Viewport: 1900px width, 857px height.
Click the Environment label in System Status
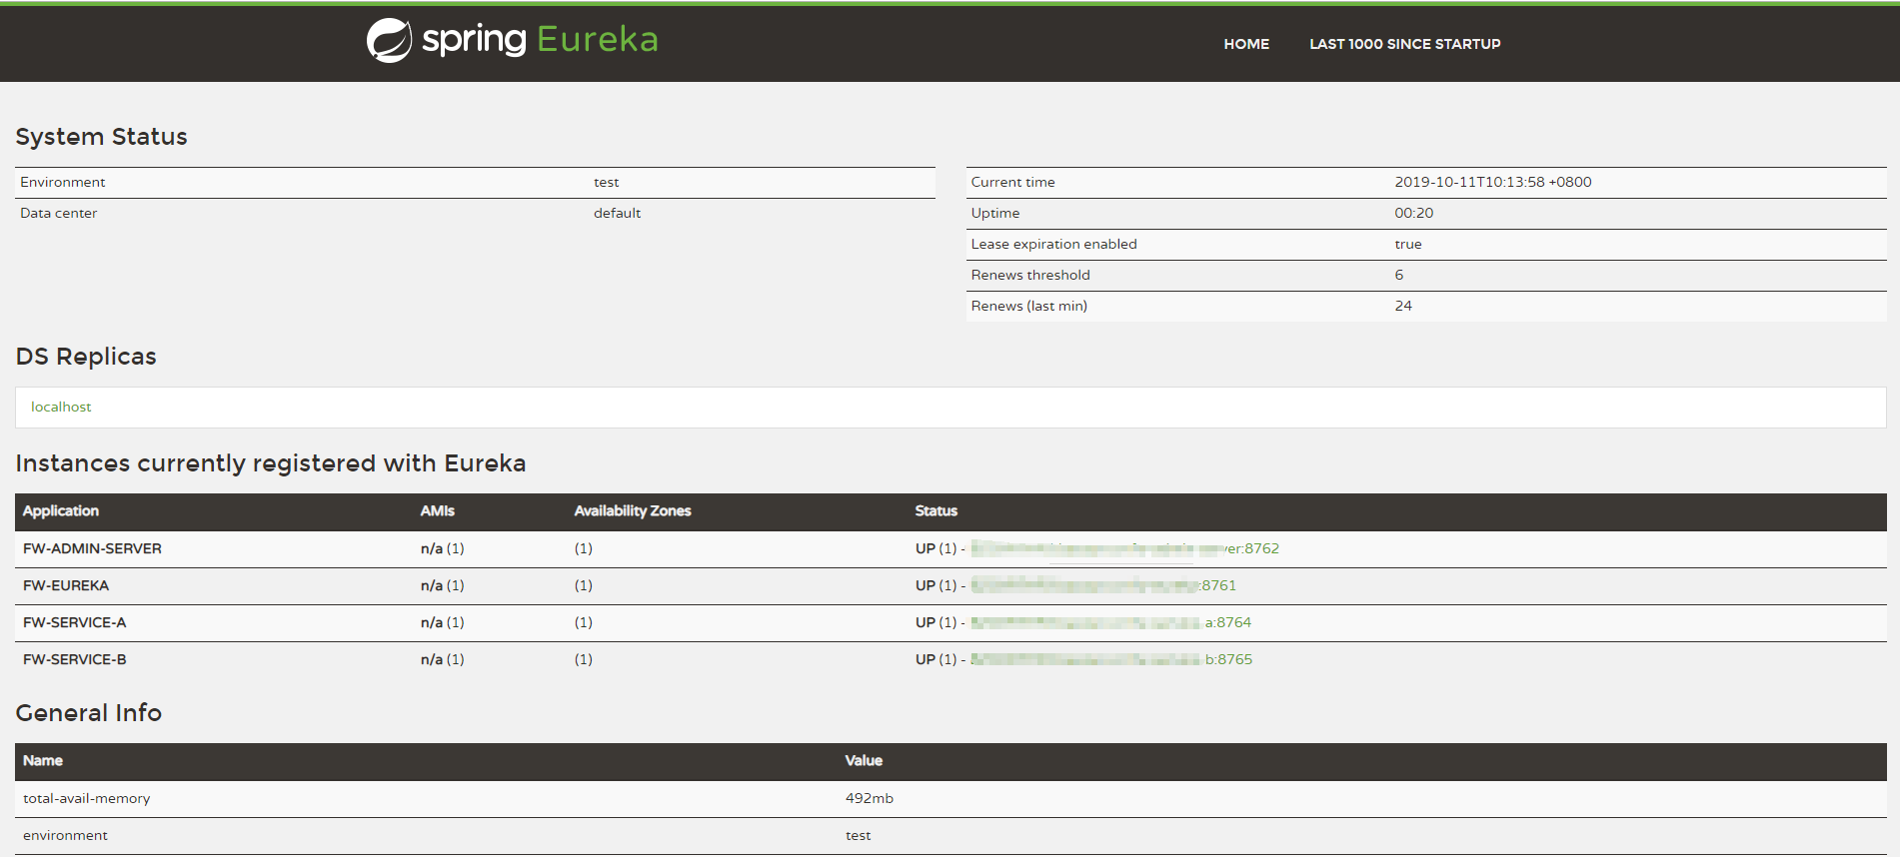[62, 182]
